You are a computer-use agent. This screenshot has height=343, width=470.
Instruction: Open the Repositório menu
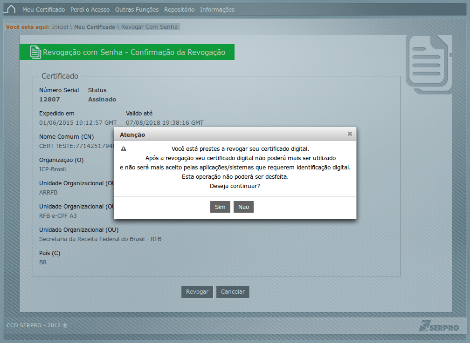coord(179,10)
